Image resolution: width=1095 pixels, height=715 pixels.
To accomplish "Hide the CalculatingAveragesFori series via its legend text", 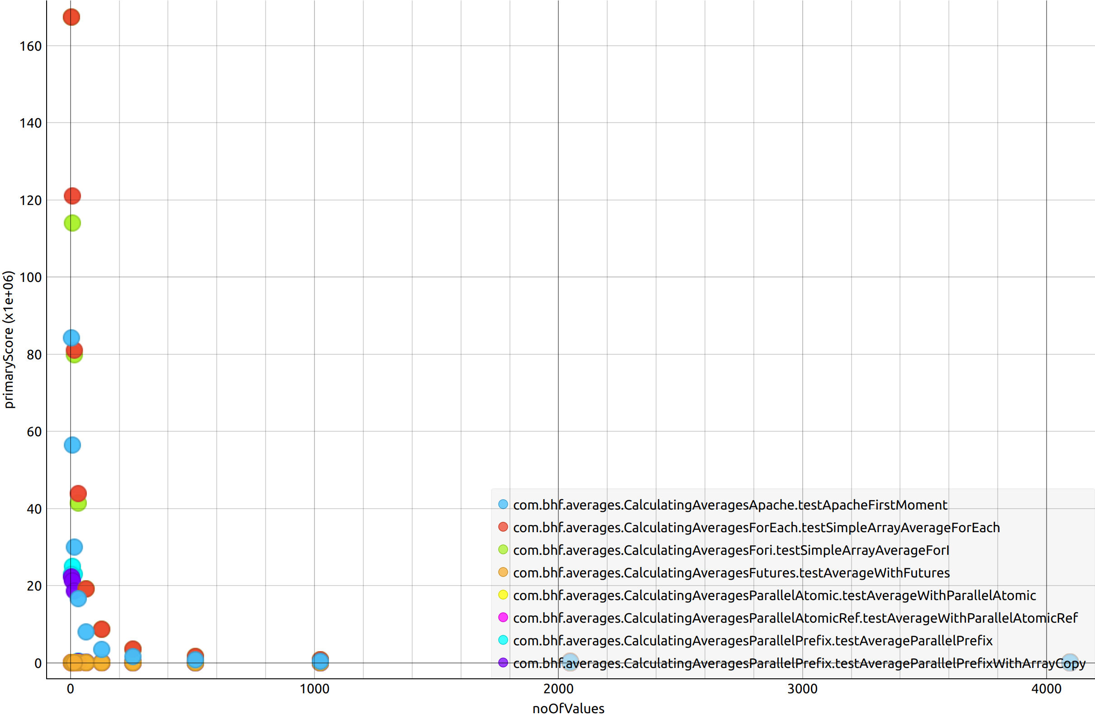I will 731,550.
